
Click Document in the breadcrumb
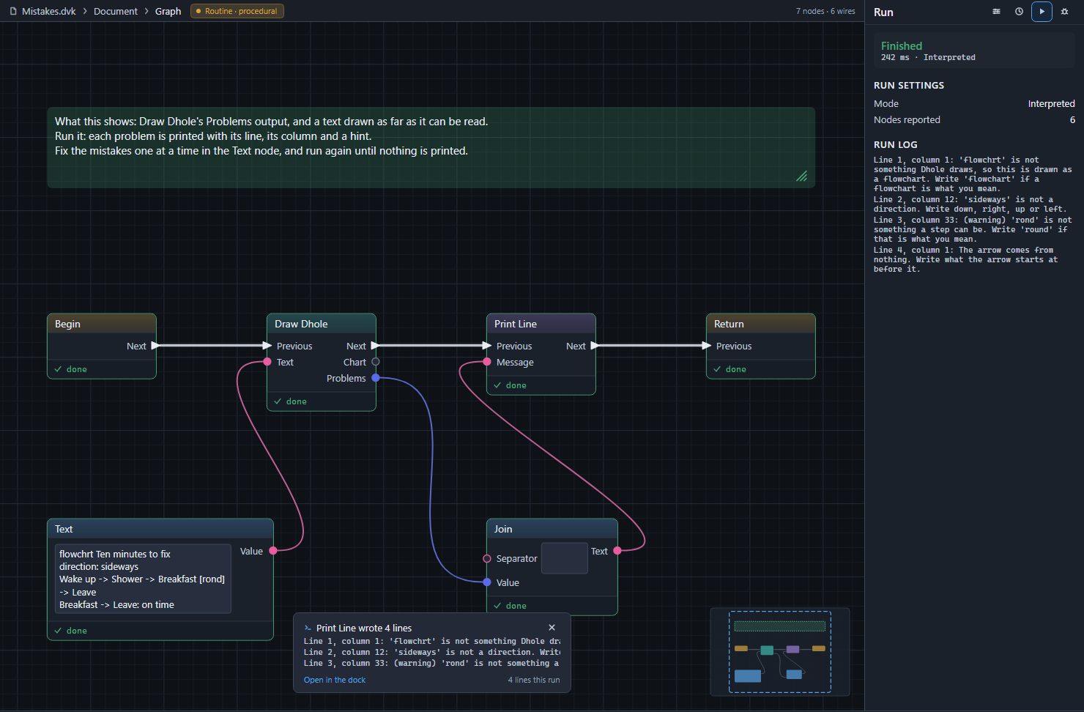[116, 11]
